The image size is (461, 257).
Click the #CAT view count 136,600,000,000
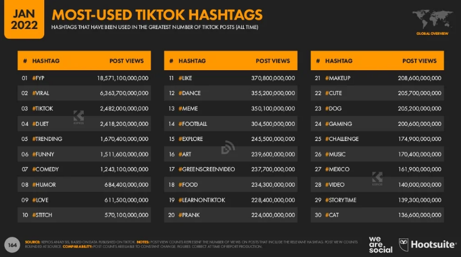pos(420,215)
